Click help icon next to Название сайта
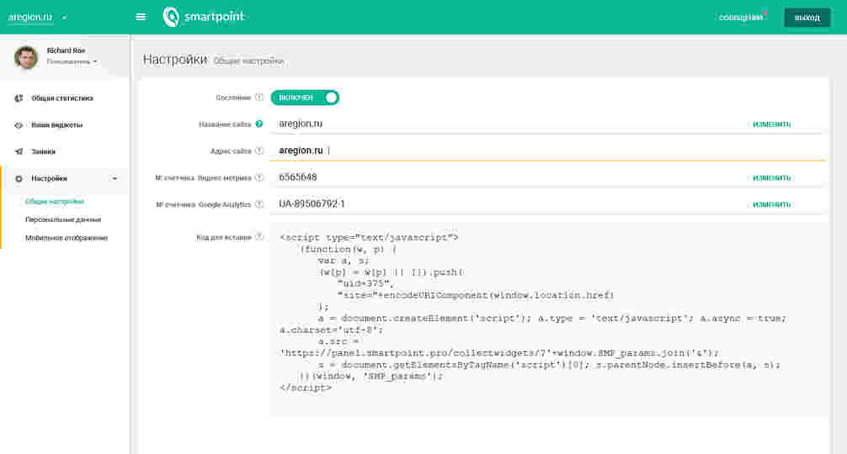The width and height of the screenshot is (847, 454). pos(259,124)
